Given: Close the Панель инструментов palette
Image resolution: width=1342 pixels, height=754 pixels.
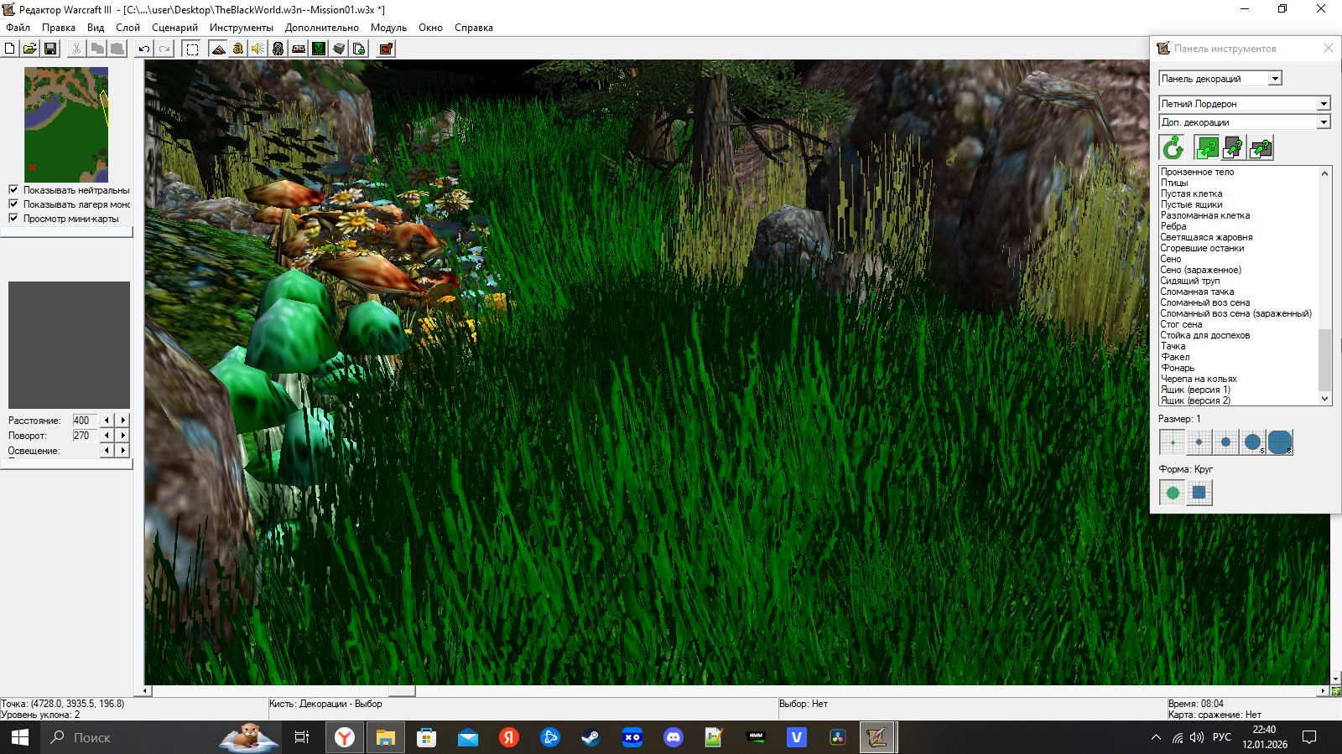Looking at the screenshot, I should (x=1328, y=48).
